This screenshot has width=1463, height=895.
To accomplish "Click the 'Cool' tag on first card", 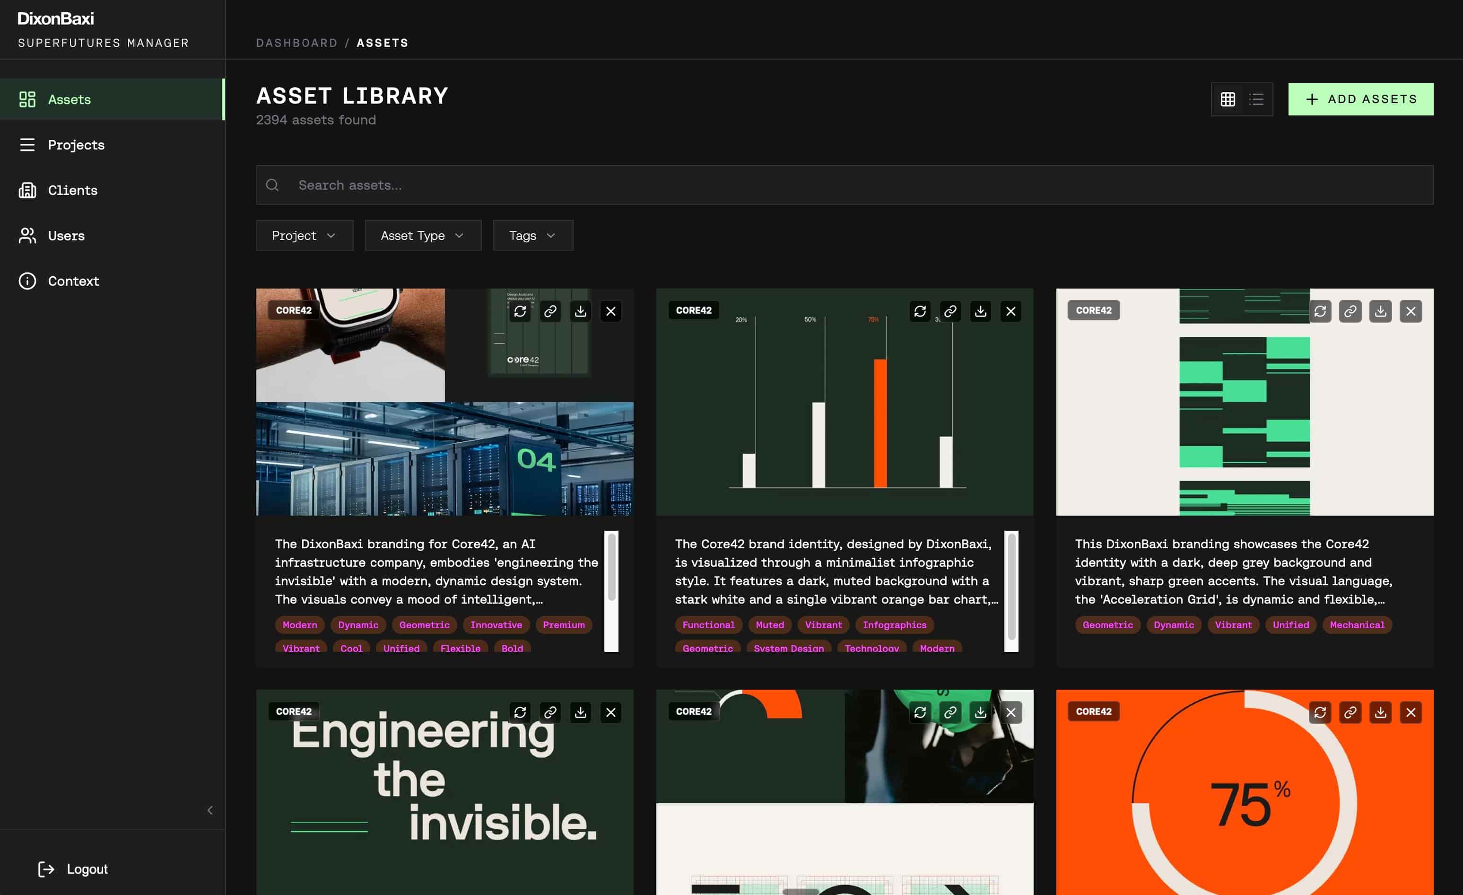I will 351,647.
